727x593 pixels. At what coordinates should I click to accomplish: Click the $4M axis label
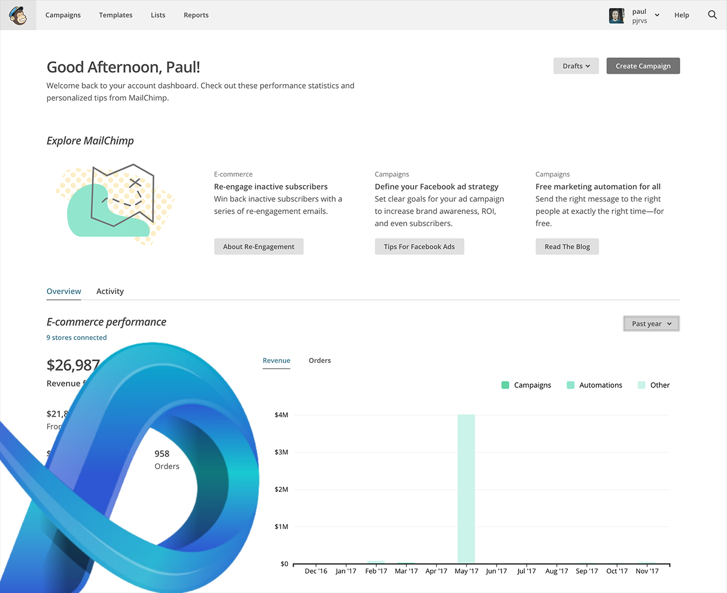coord(281,415)
